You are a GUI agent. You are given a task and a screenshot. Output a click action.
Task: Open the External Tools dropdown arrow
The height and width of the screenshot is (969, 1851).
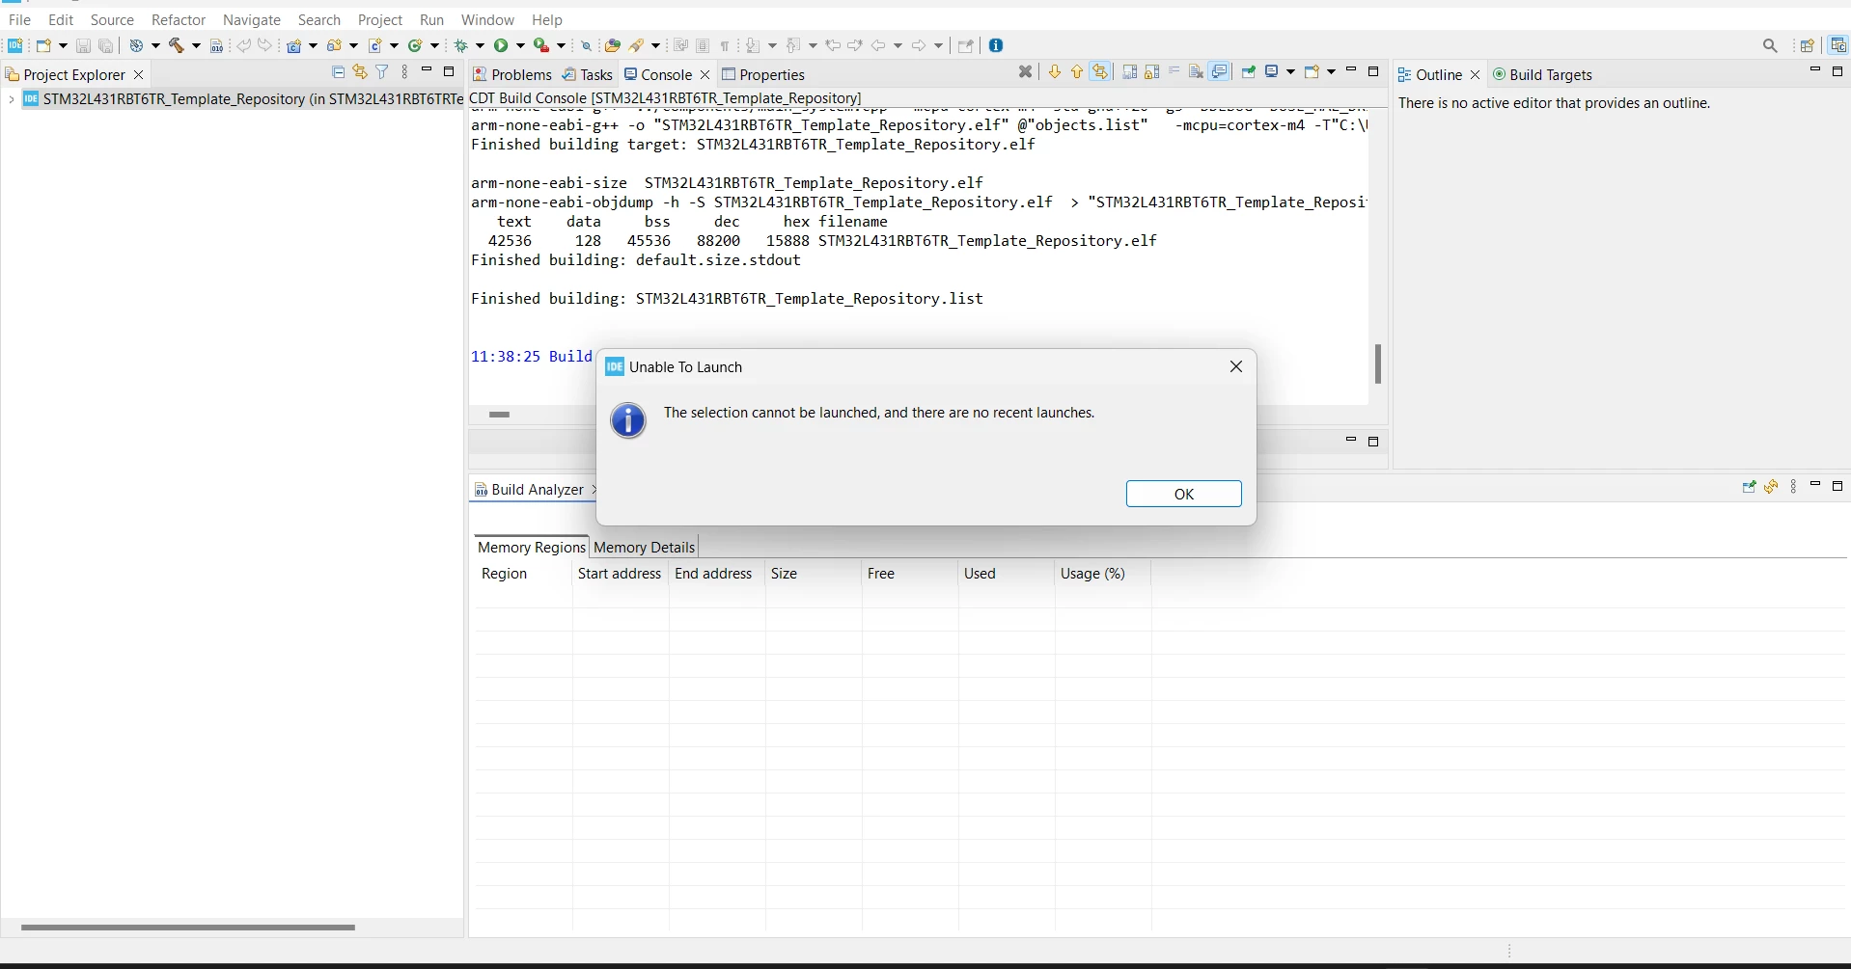(561, 45)
